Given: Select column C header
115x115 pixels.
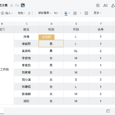Looking at the screenshot, I should [26, 24].
